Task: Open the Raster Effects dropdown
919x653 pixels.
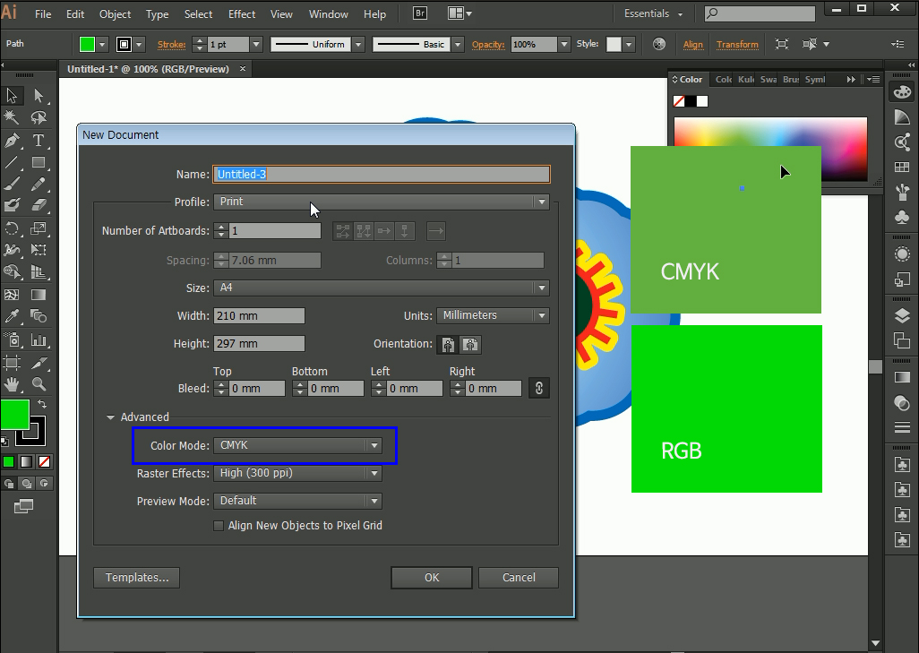Action: pyautogui.click(x=297, y=473)
